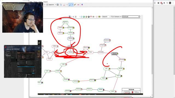Click the Arasare system node

pos(58,71)
